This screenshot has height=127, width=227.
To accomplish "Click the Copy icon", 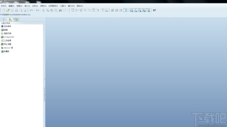I will click(47, 10).
